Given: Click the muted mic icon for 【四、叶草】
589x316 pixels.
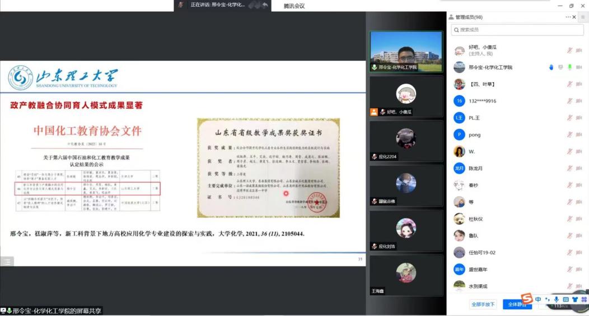Looking at the screenshot, I should pyautogui.click(x=569, y=84).
